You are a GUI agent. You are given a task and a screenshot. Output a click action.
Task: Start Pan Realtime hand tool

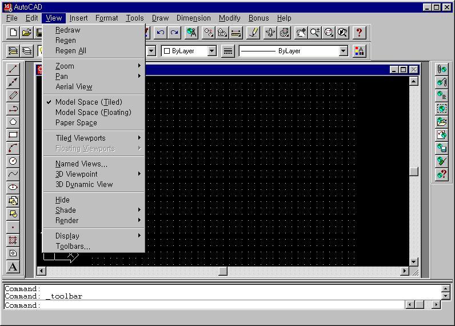(x=301, y=33)
